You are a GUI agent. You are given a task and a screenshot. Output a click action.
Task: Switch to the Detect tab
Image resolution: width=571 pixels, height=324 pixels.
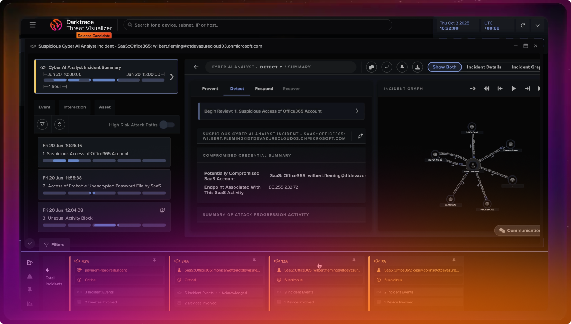pos(237,89)
